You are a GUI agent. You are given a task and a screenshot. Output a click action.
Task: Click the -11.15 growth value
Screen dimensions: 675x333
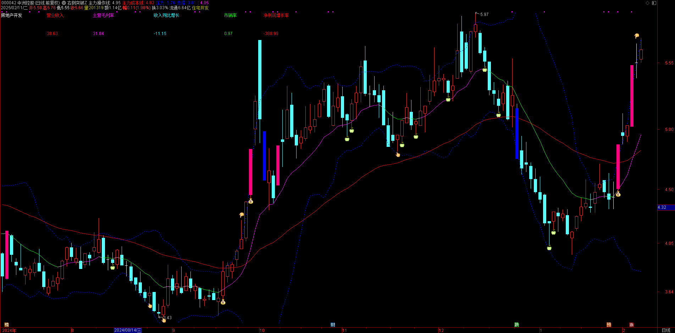(x=160, y=34)
